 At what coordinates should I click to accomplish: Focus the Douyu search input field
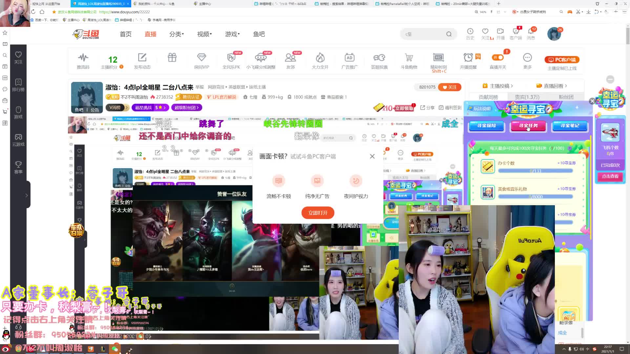(423, 34)
